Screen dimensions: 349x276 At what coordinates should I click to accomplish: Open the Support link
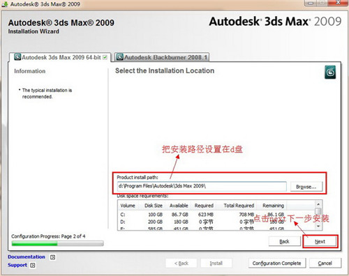[x=17, y=265]
